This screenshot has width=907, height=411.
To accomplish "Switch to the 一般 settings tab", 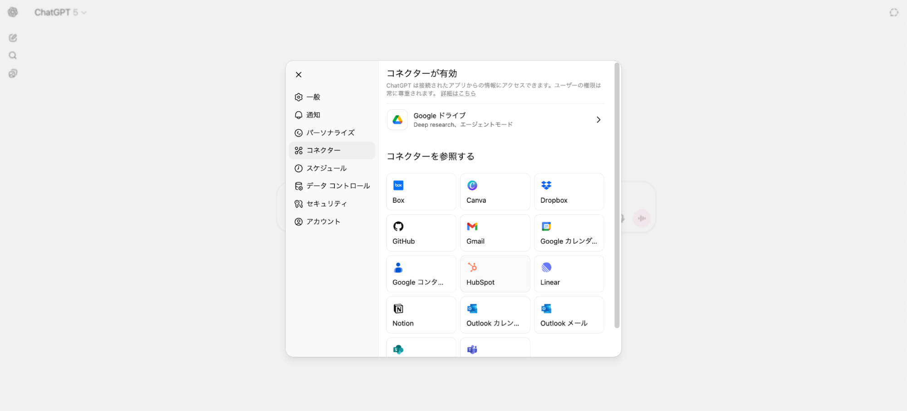I will point(313,97).
